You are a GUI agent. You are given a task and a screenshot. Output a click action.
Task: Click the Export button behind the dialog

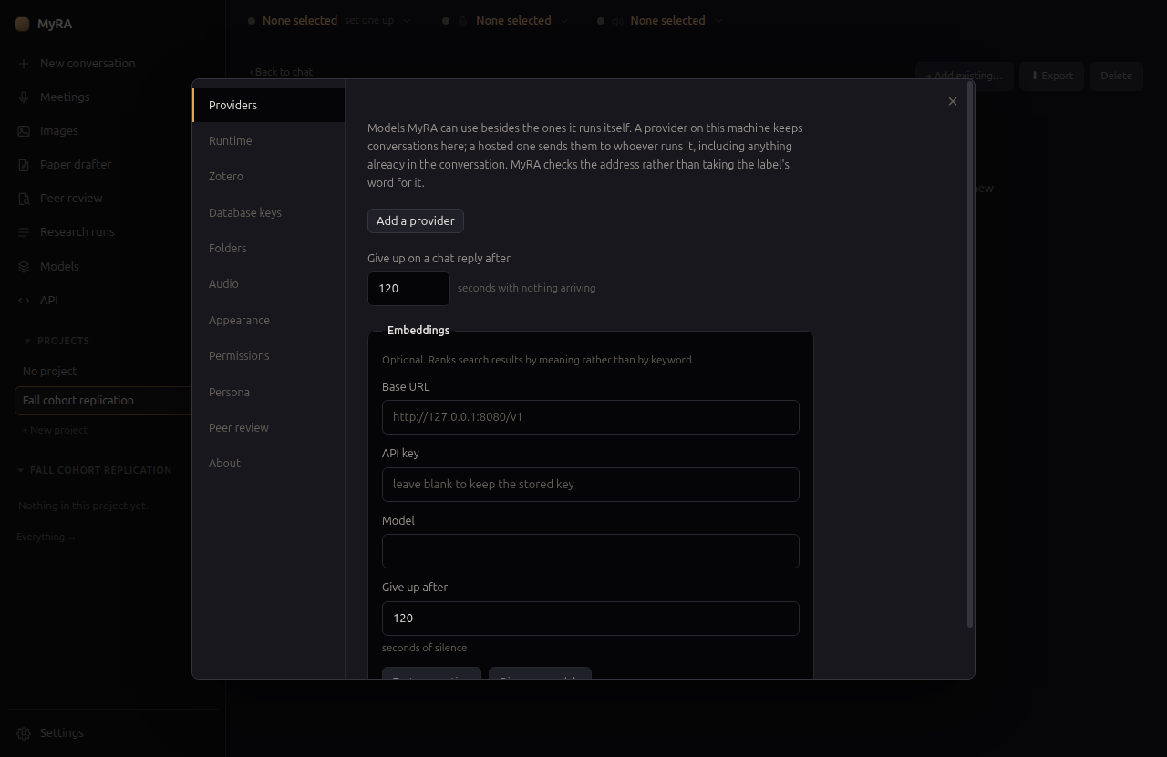(1051, 76)
